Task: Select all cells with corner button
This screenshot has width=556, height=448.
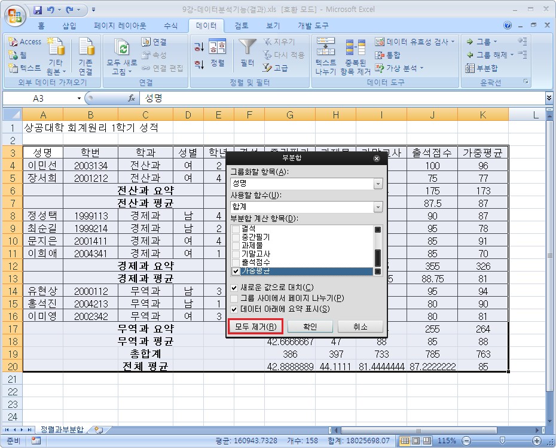Action: click(x=13, y=115)
